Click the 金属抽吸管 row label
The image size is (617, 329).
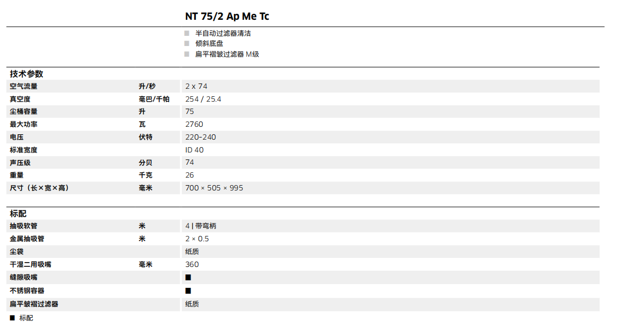tap(27, 239)
